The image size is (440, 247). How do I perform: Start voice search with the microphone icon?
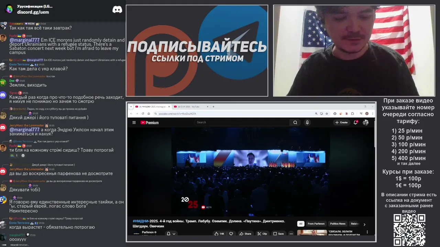(x=307, y=122)
